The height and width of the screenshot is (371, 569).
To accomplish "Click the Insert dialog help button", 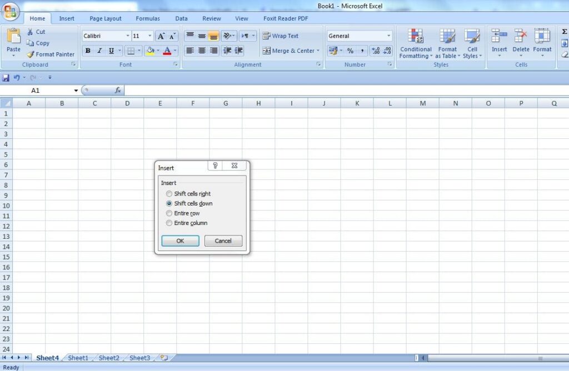I will 215,166.
